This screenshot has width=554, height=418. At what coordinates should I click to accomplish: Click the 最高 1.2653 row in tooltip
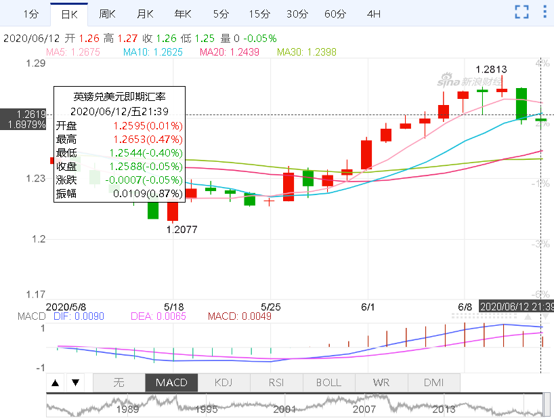pyautogui.click(x=119, y=139)
